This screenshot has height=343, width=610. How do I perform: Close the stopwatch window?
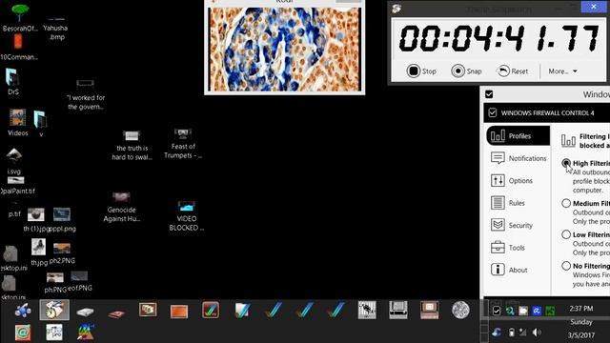pos(593,7)
